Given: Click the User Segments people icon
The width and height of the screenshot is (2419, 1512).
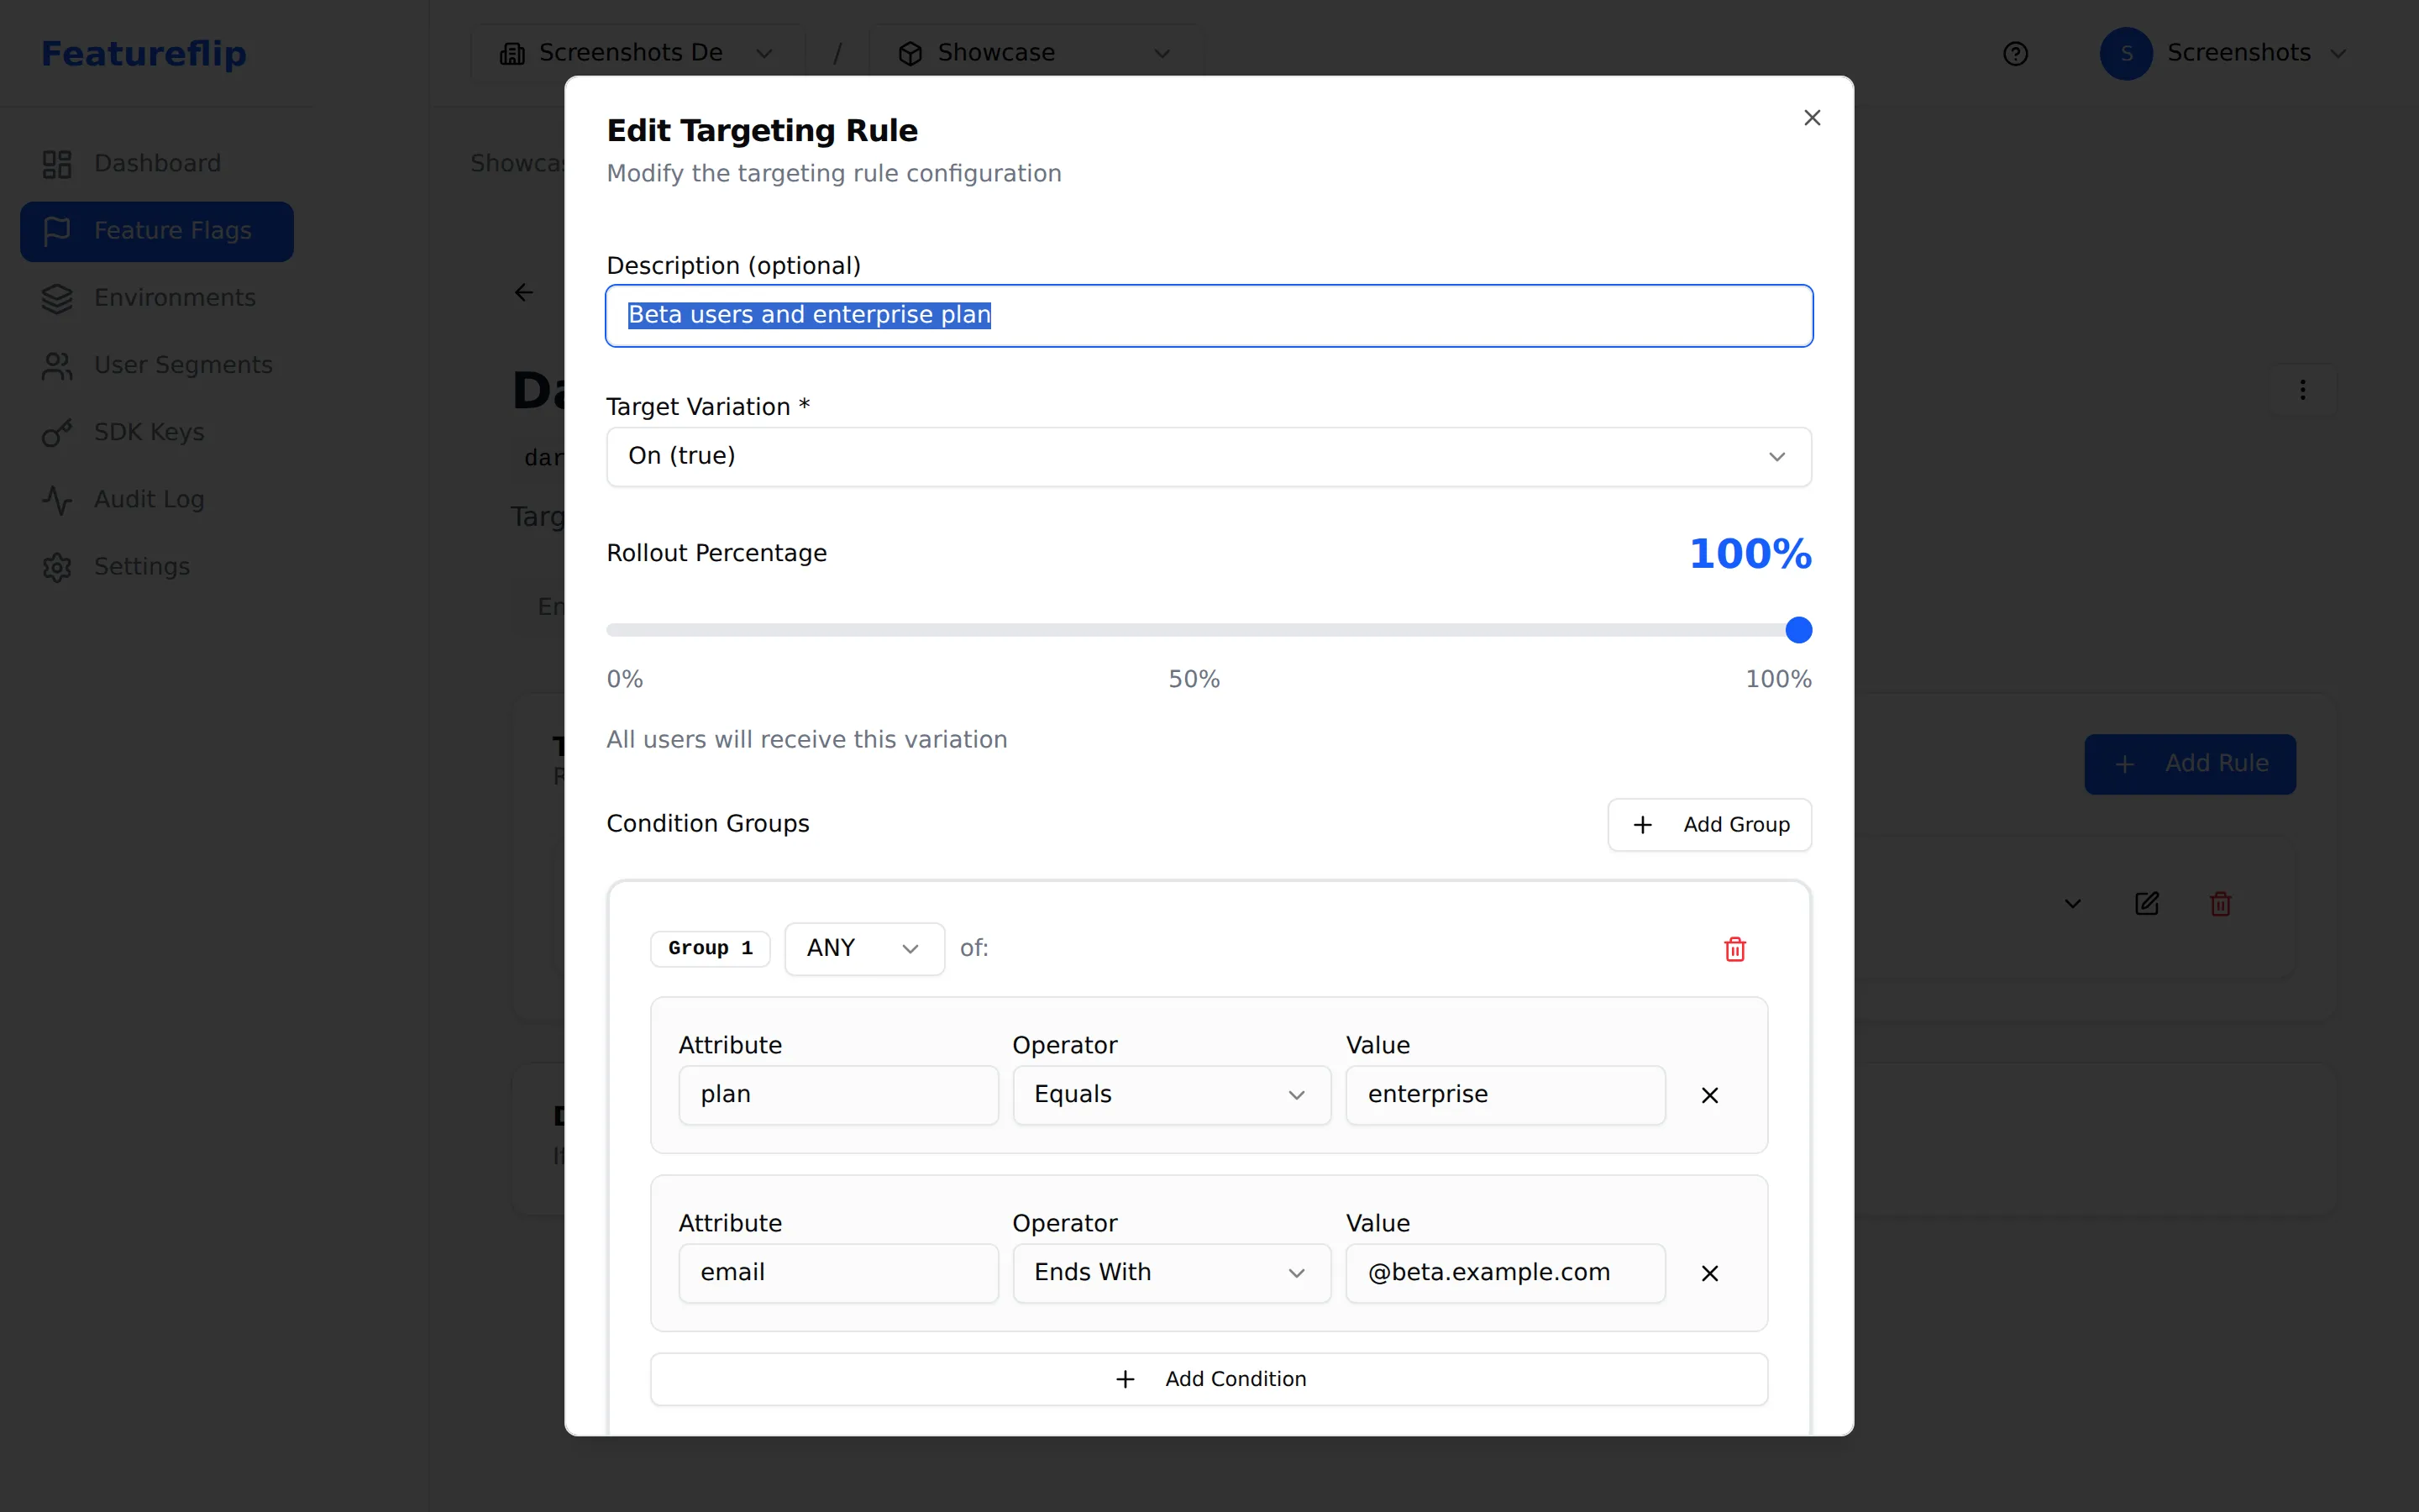Looking at the screenshot, I should click(x=57, y=366).
